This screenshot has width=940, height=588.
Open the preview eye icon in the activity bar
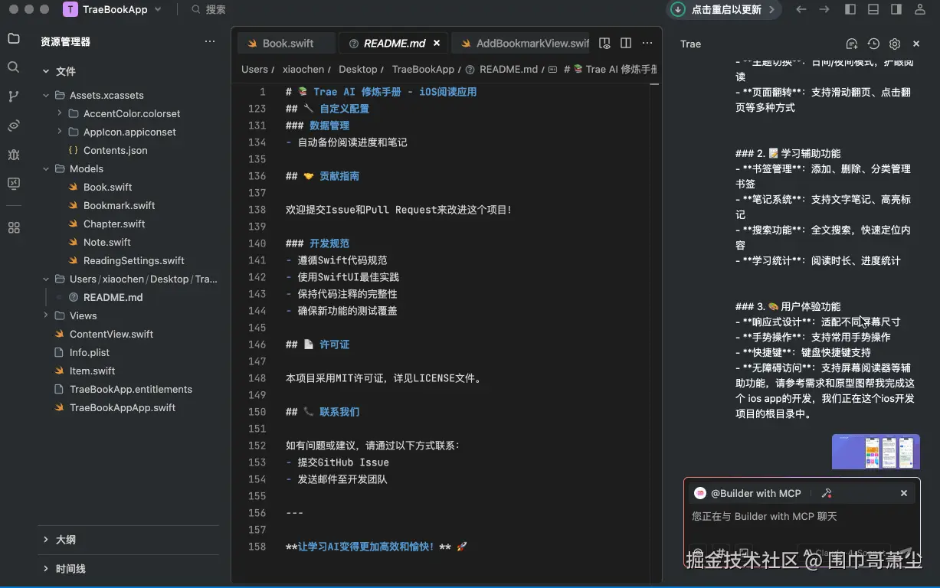click(13, 126)
